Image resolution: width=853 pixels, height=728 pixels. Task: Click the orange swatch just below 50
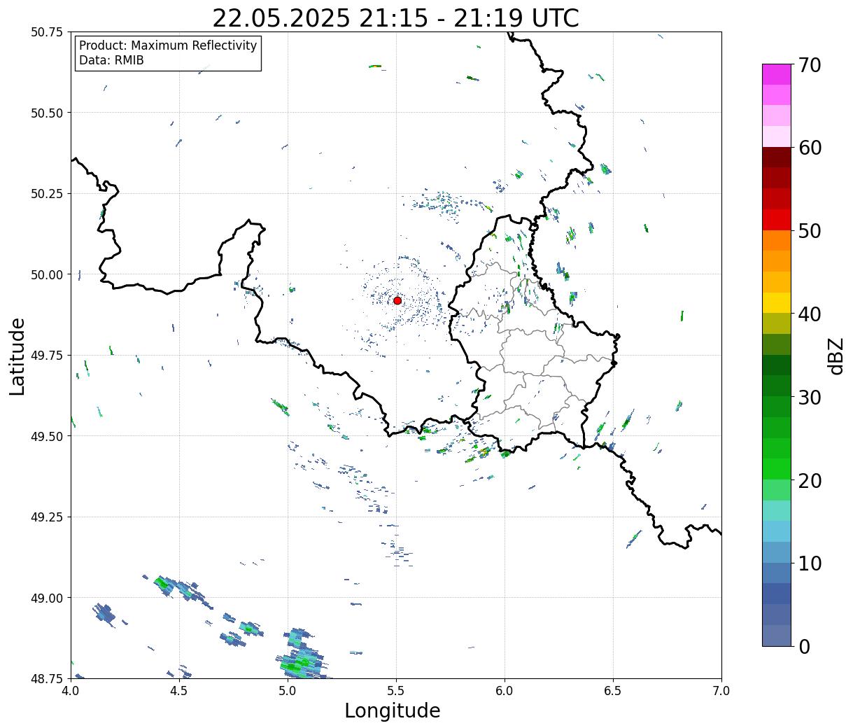[777, 240]
